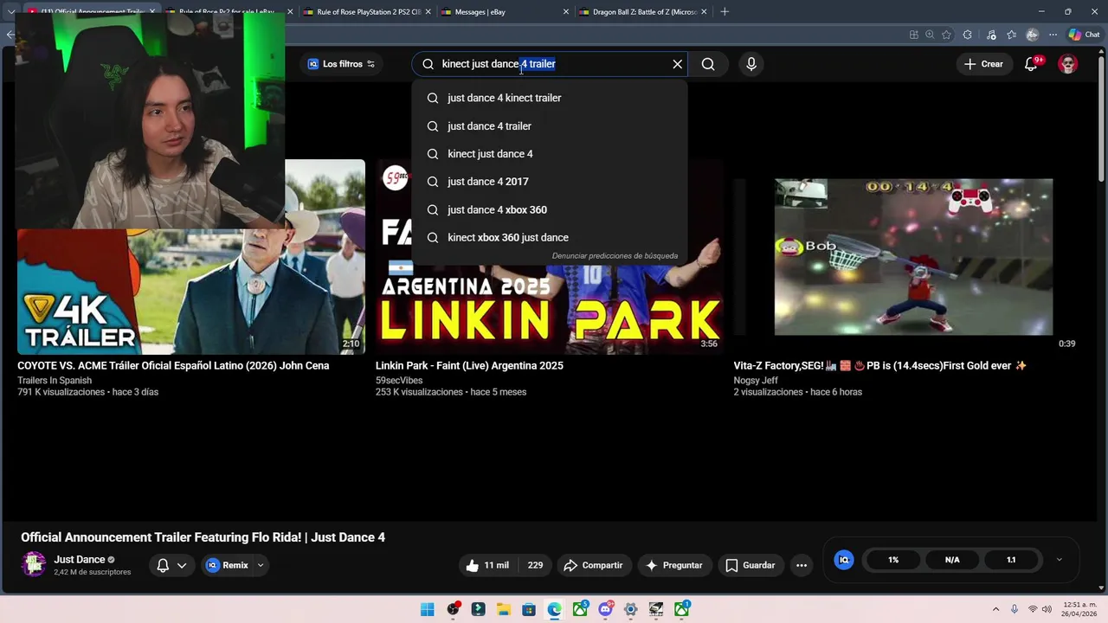Like the video with thumbs up icon

coord(487,565)
